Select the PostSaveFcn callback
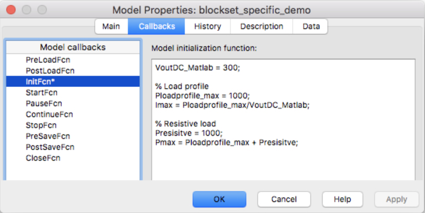The image size is (425, 213). coord(50,147)
